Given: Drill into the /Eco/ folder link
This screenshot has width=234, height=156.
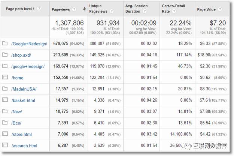Looking at the screenshot, I should (x=16, y=123).
